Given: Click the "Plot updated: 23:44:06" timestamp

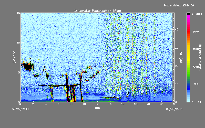Looking at the screenshot, I should pos(179,5).
